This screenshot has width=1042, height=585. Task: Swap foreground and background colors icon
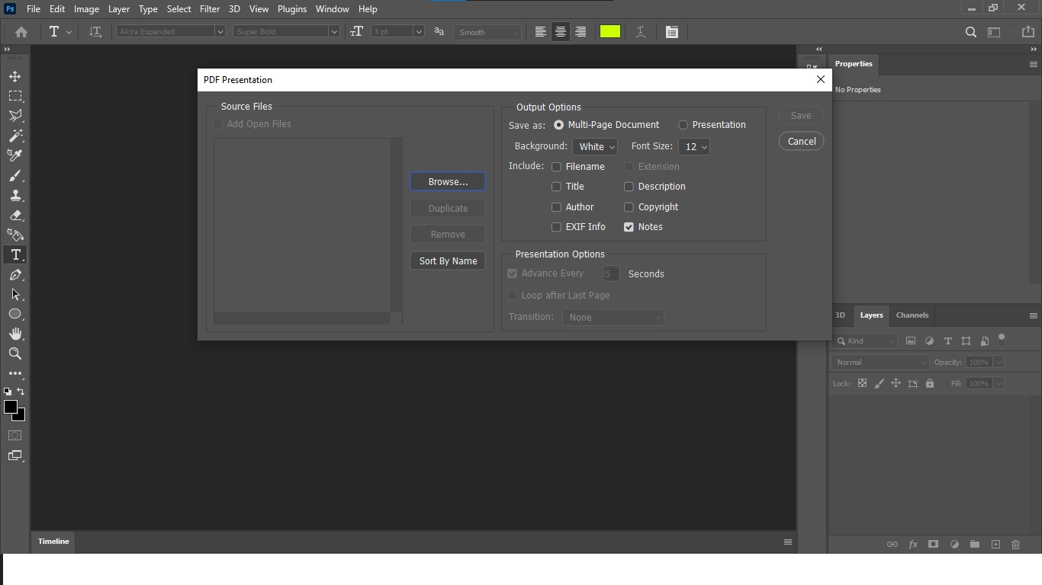click(x=21, y=392)
